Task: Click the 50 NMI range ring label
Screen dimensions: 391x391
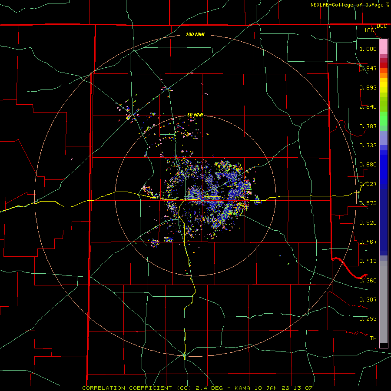Action: 195,115
